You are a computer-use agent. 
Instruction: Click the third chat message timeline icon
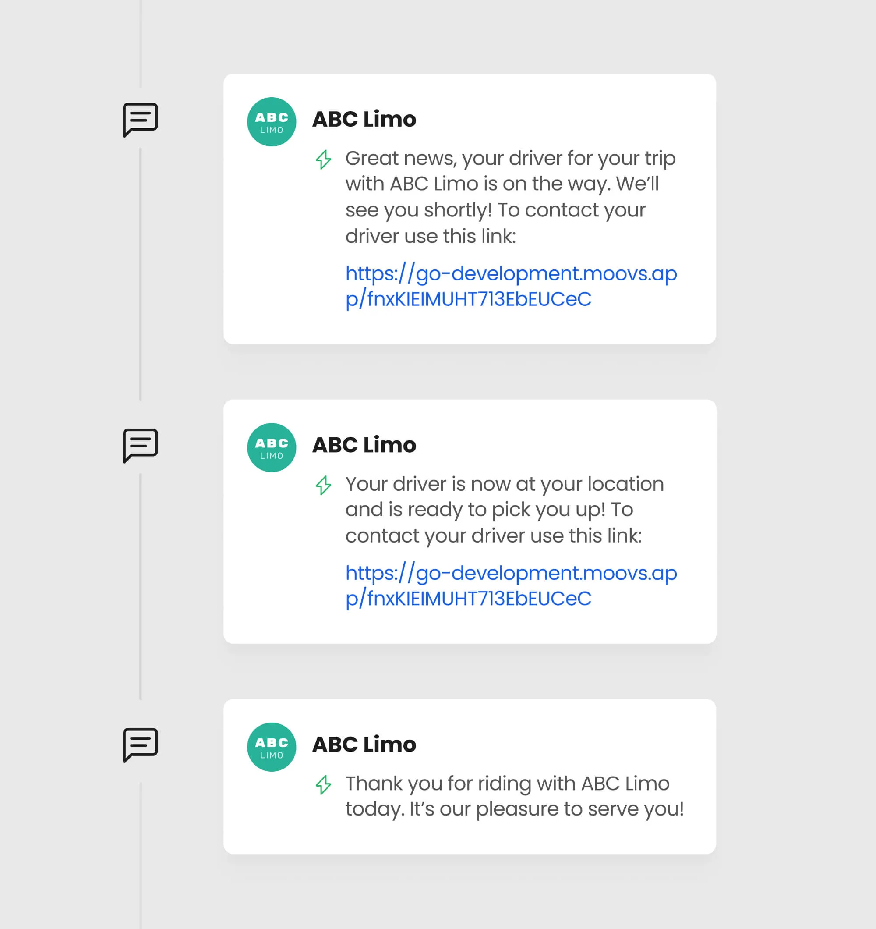[140, 745]
